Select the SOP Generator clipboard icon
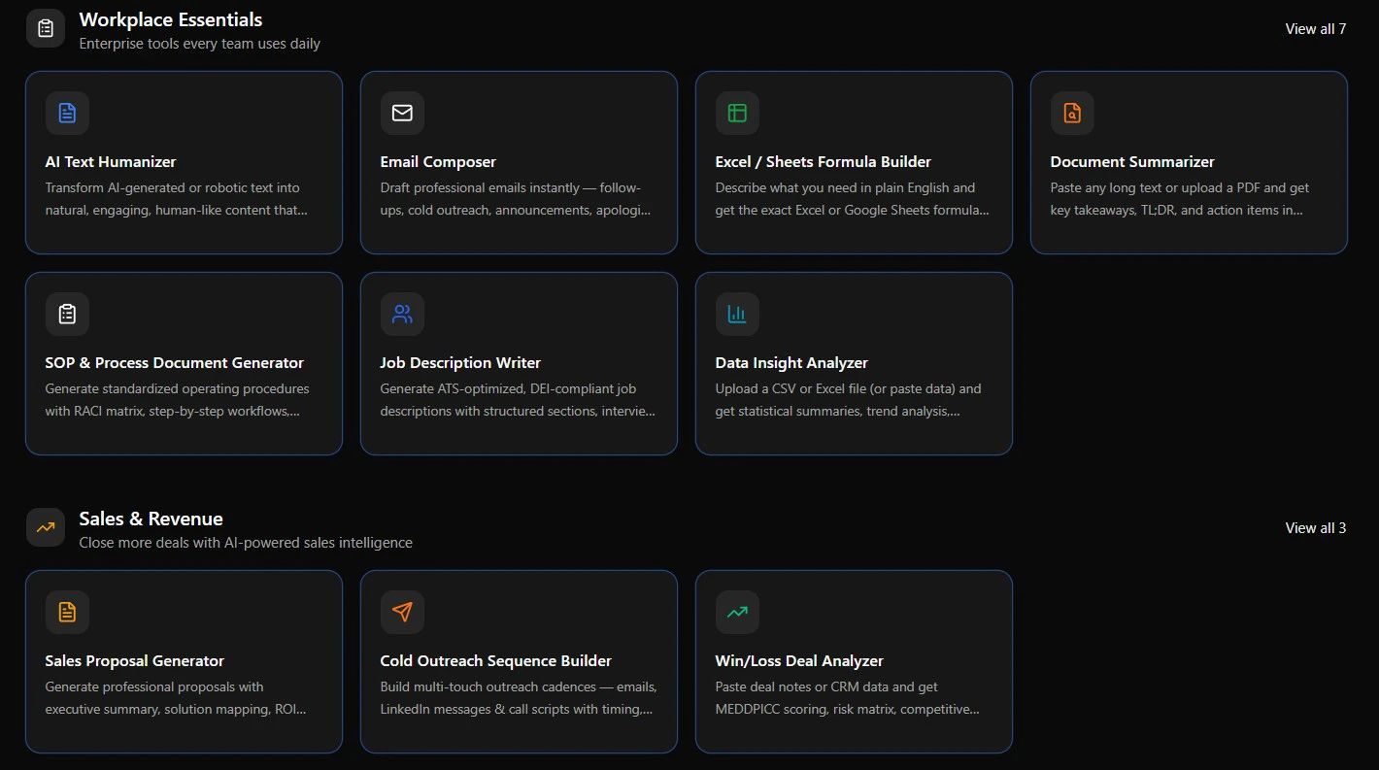The width and height of the screenshot is (1379, 770). (x=67, y=314)
